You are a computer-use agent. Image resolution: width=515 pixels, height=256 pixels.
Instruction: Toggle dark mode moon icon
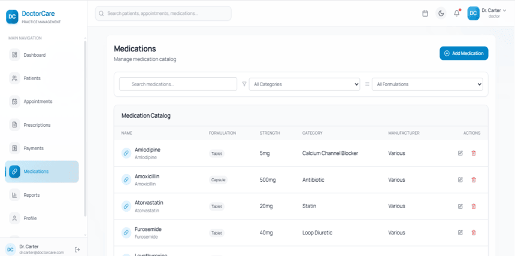(441, 13)
